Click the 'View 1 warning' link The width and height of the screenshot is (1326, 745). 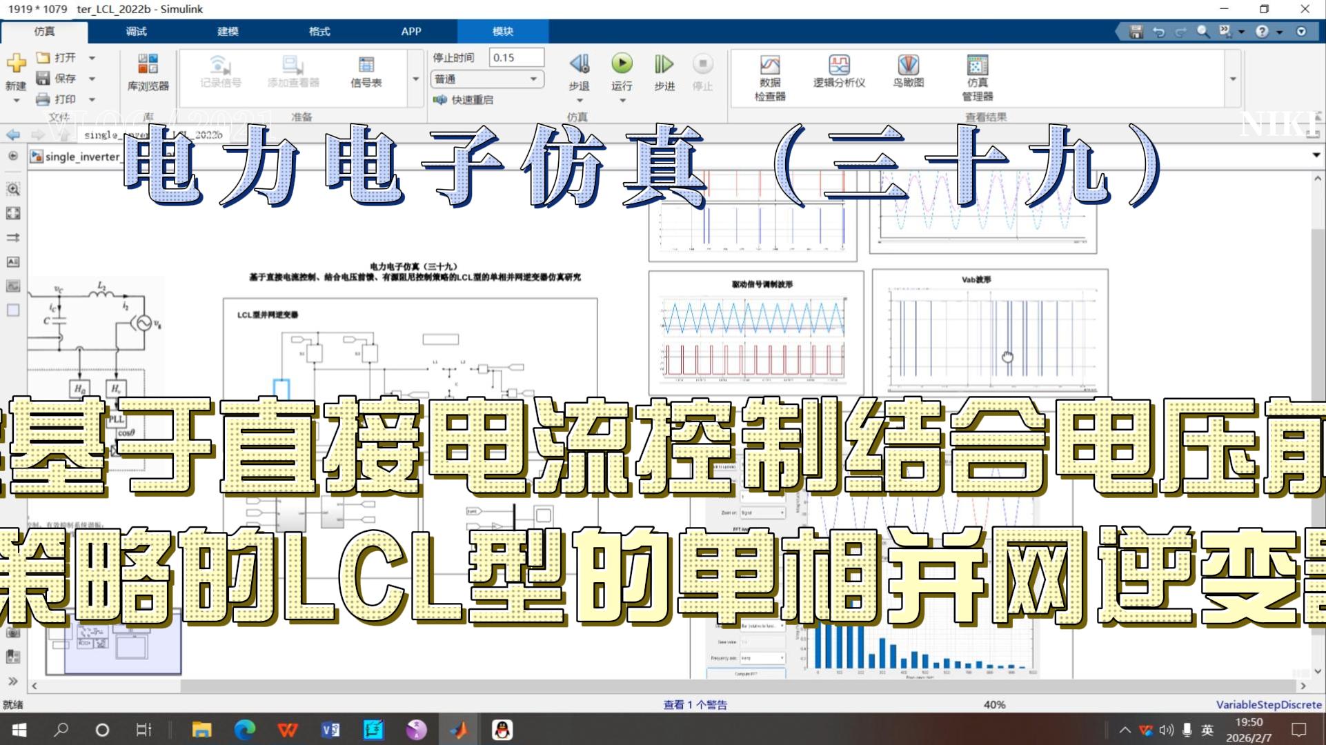click(695, 704)
